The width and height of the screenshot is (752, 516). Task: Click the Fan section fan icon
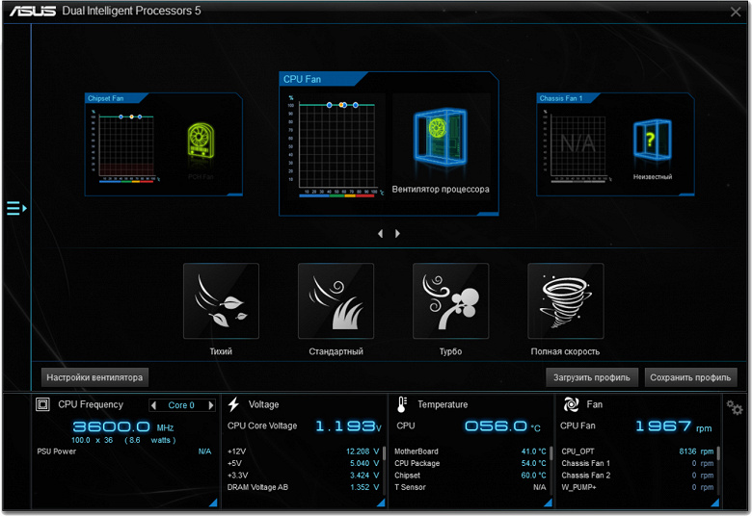point(571,404)
